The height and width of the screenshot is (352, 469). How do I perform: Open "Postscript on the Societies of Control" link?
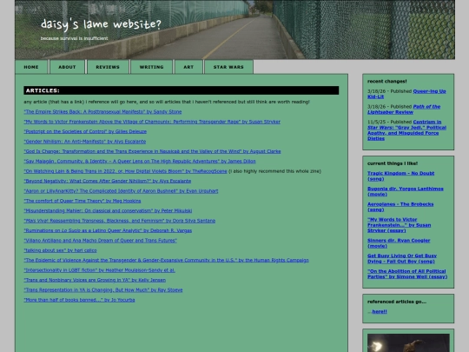(x=85, y=131)
